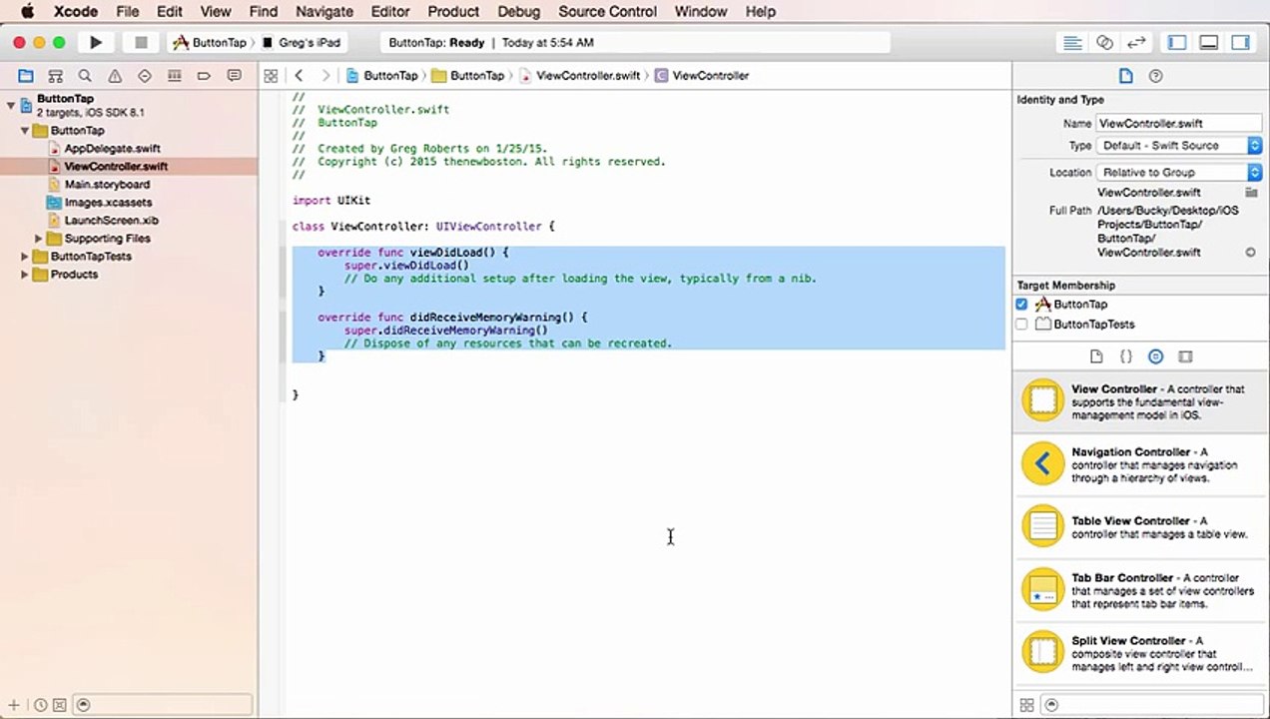The image size is (1270, 719).
Task: Add a new file with plus button
Action: 14,705
